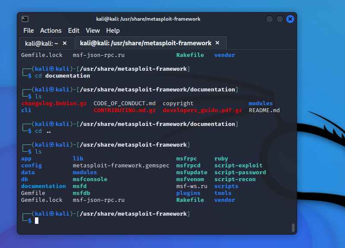Select the /usr/share/metasploit-framework tab
Screen dimensions: 345x248
[x=146, y=43]
